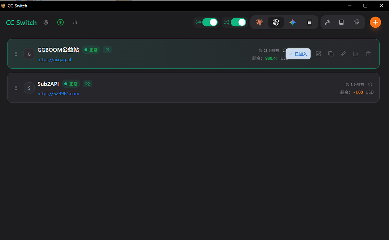Grab the drag handle of GGBOOM公益站
Image resolution: width=389 pixels, height=240 pixels.
16,54
